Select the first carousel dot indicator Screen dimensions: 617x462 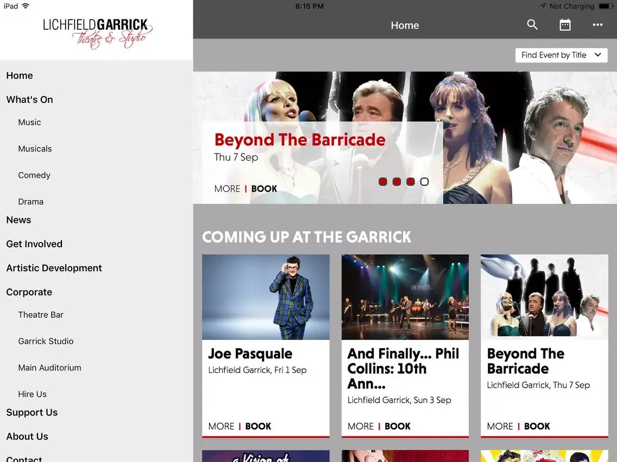click(x=383, y=182)
